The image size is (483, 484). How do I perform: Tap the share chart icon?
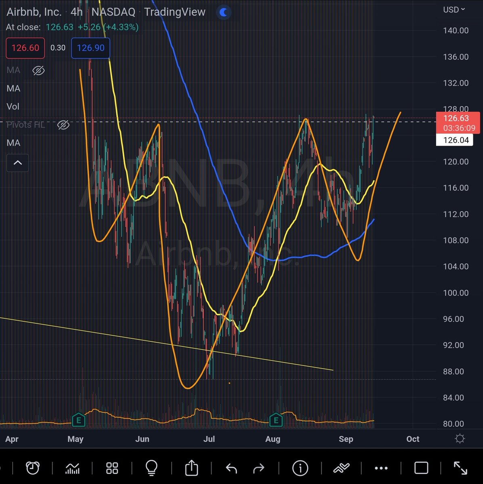coord(192,468)
